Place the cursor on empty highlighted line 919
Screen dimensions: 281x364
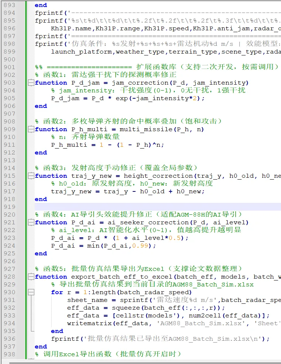click(x=157, y=207)
